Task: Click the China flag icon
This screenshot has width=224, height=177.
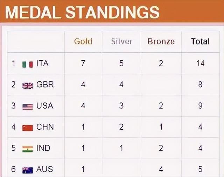Action: point(28,128)
